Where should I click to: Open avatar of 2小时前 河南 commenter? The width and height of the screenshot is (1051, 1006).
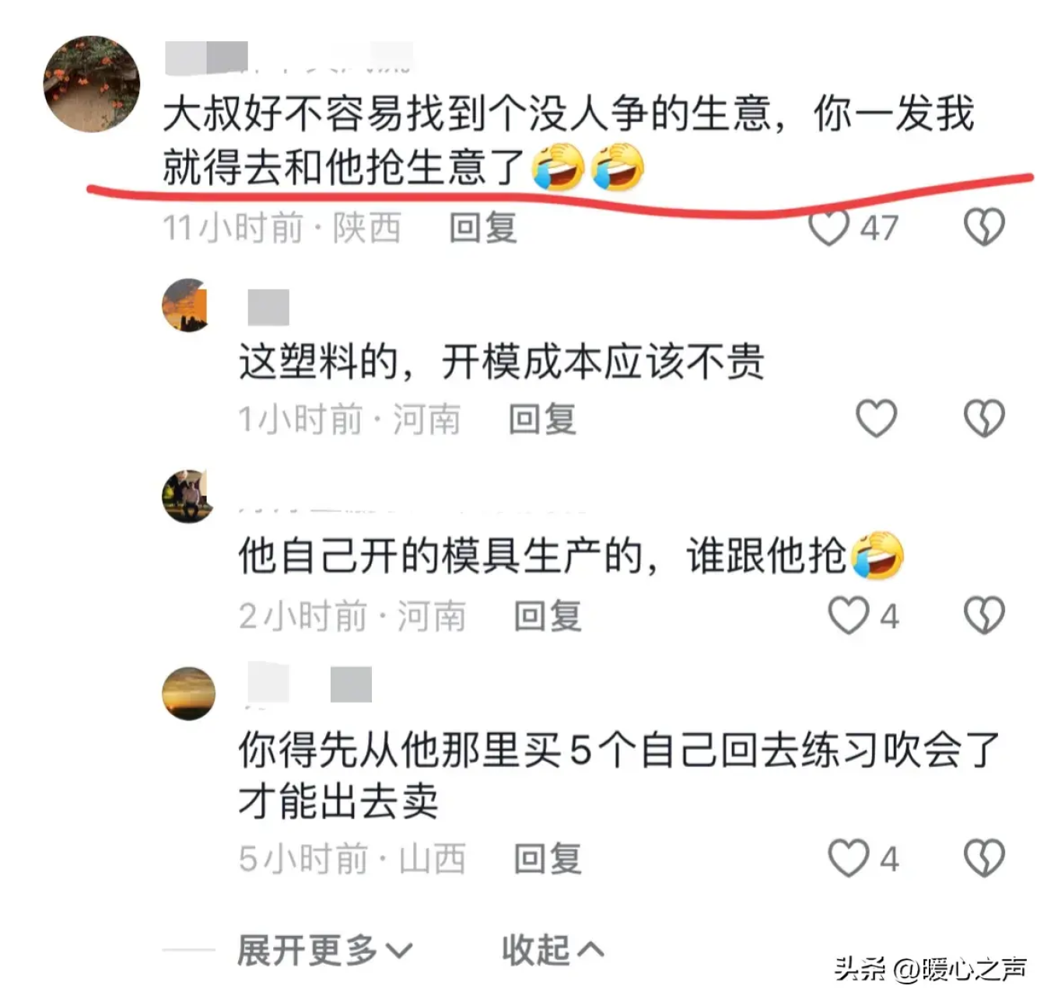[187, 496]
